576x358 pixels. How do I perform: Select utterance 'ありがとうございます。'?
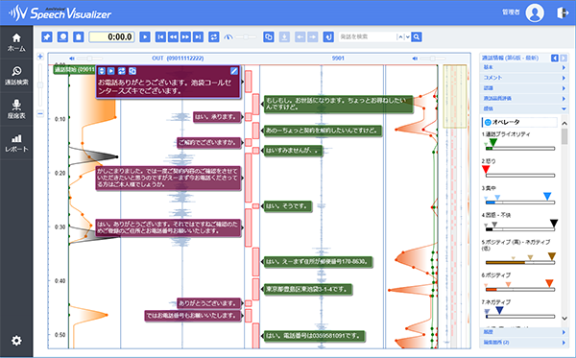(208, 303)
